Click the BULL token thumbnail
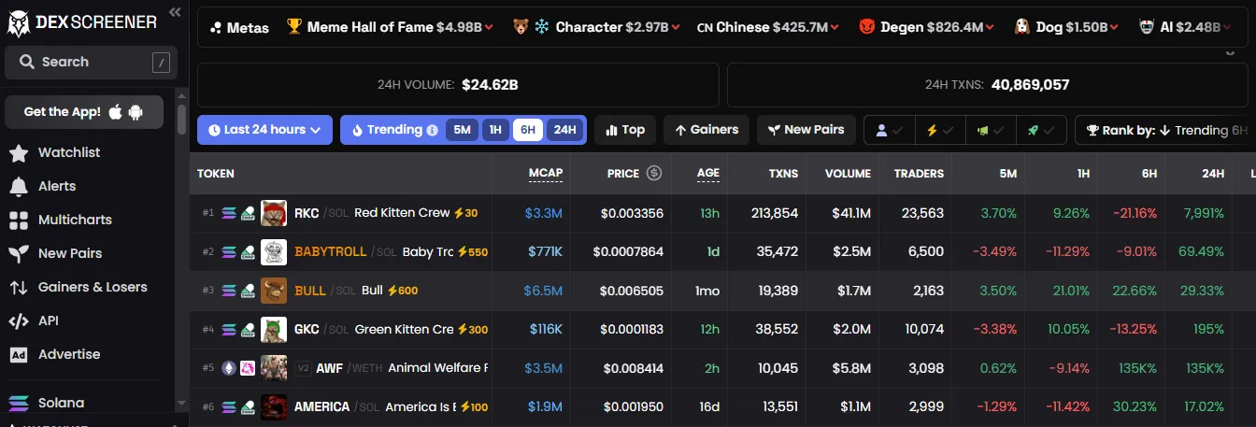The height and width of the screenshot is (427, 1256). pos(273,291)
